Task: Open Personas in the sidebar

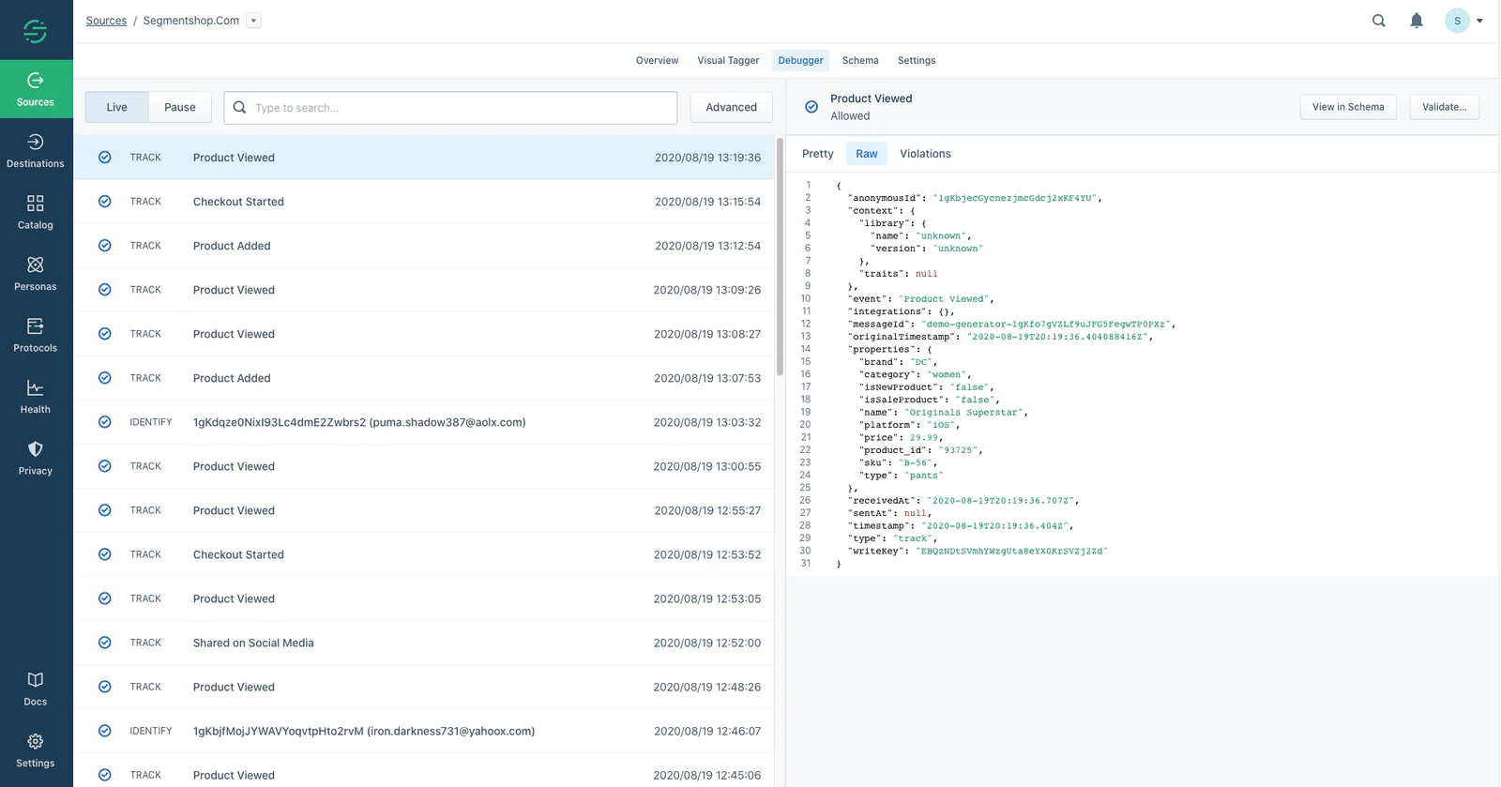Action: click(36, 274)
